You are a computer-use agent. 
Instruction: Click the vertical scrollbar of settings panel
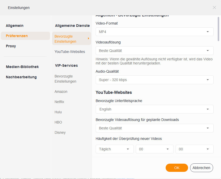click(x=218, y=29)
